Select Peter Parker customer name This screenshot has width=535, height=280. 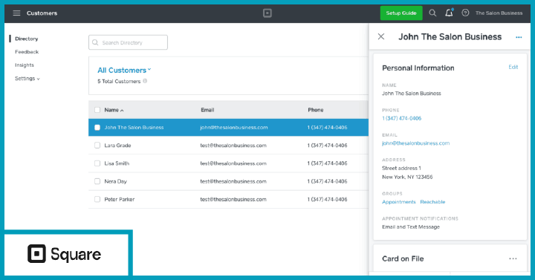click(x=120, y=199)
